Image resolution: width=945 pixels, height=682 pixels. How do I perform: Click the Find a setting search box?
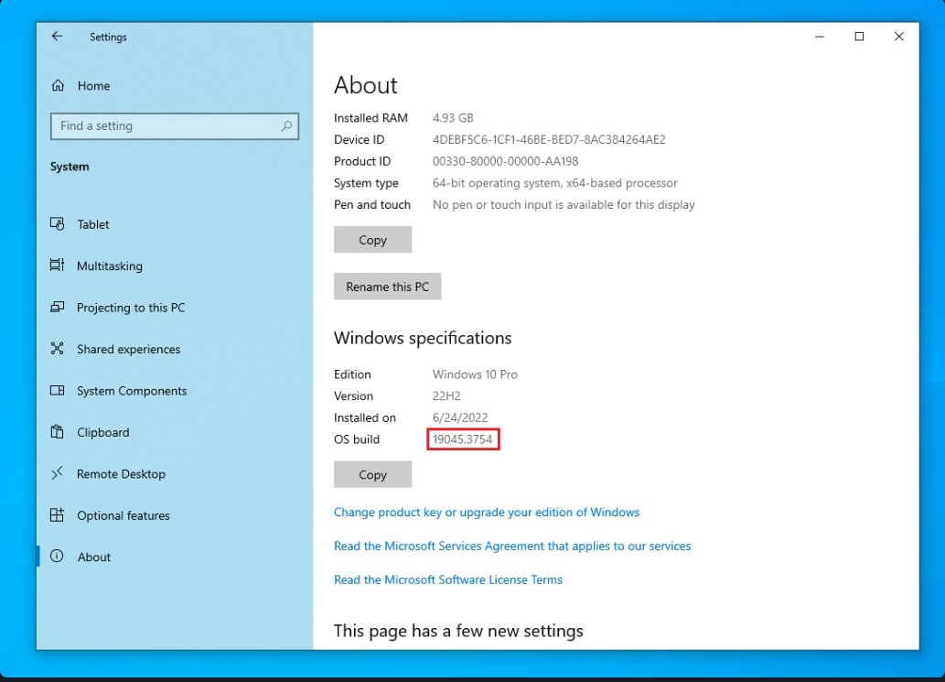175,126
